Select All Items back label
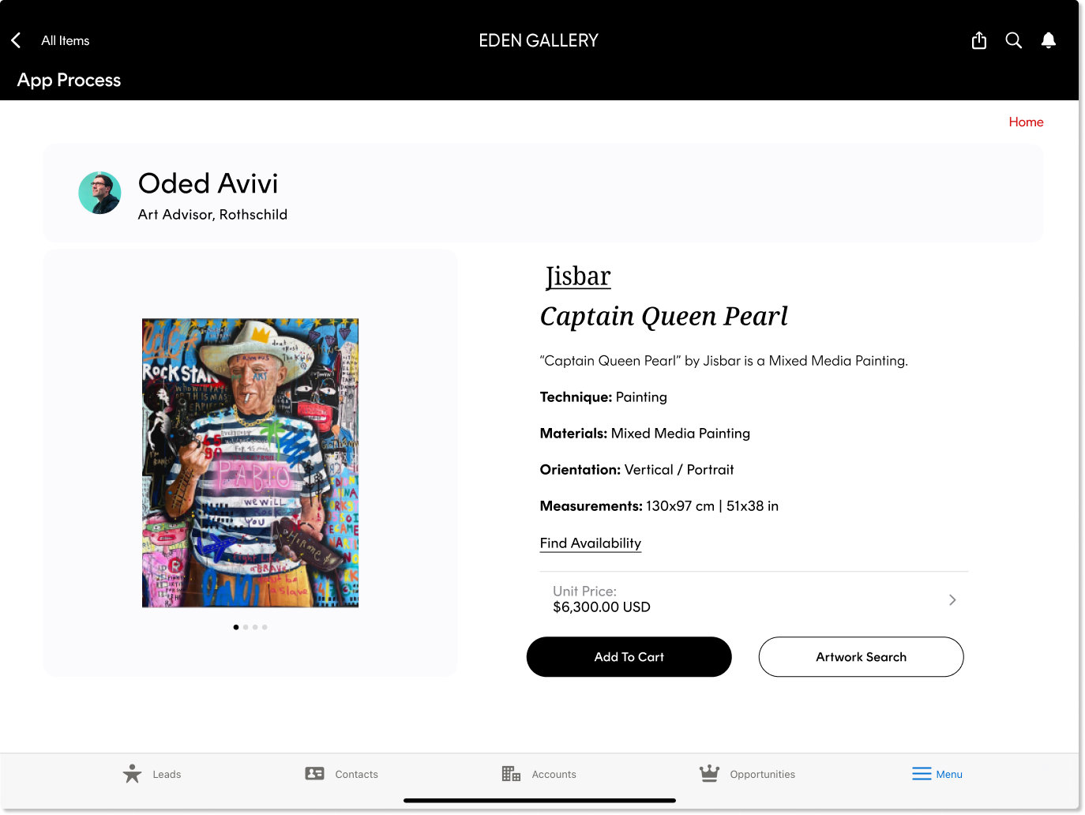 tap(66, 41)
